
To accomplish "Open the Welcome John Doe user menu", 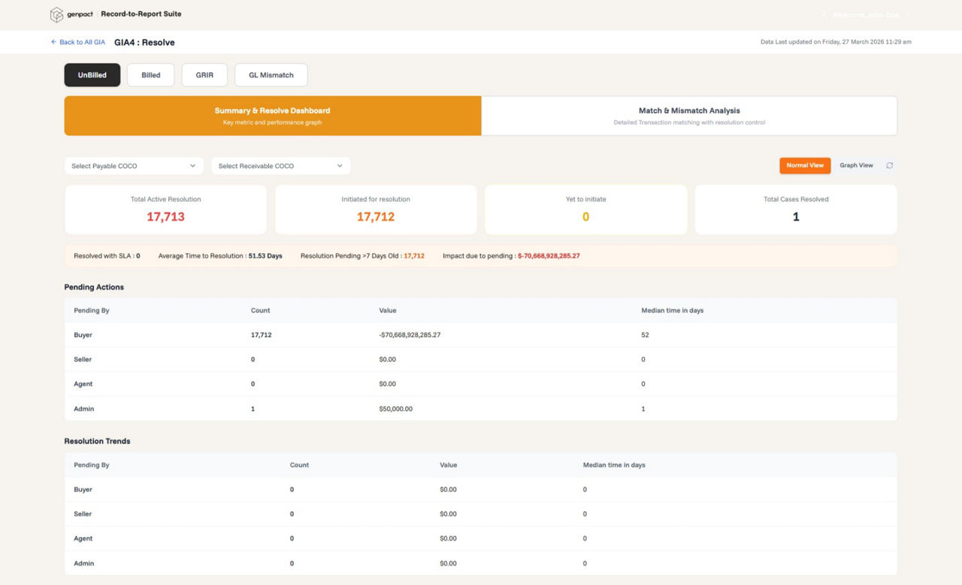I will pos(864,15).
